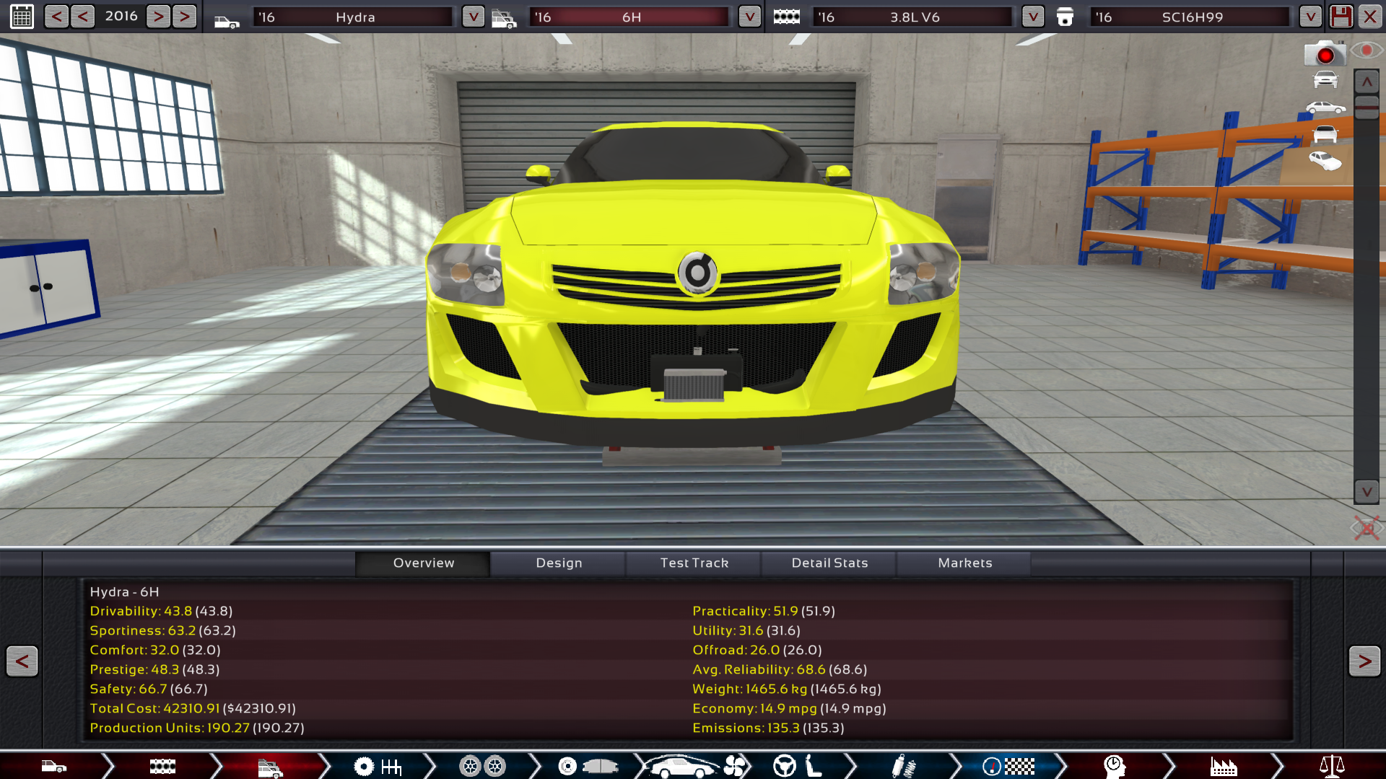Expand the 3.8L V6 engine family dropdown
The width and height of the screenshot is (1386, 779).
[1033, 17]
